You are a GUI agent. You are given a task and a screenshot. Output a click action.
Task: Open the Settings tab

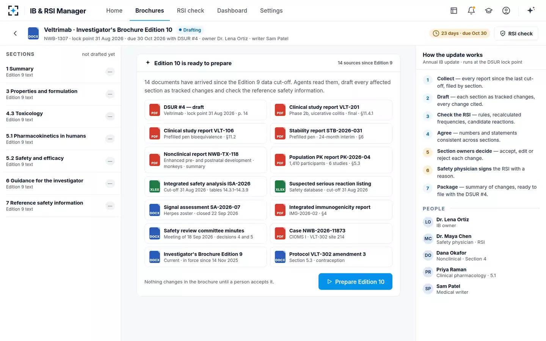(x=271, y=11)
